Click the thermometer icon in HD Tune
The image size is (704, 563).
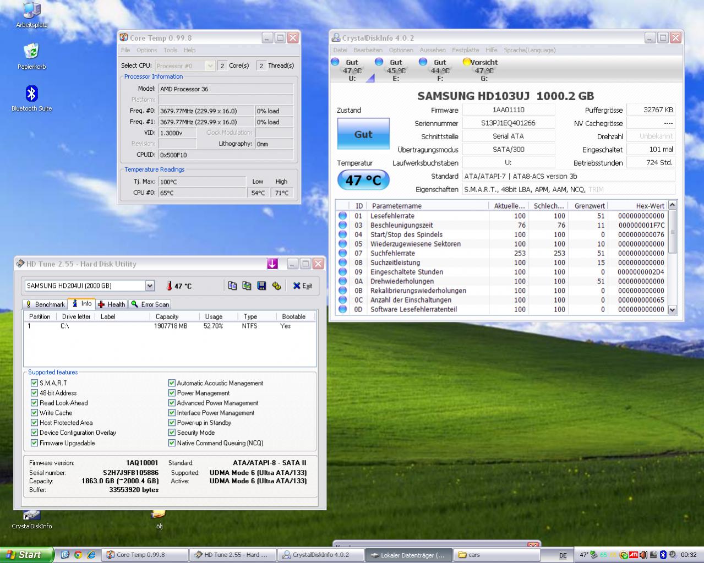pyautogui.click(x=169, y=286)
